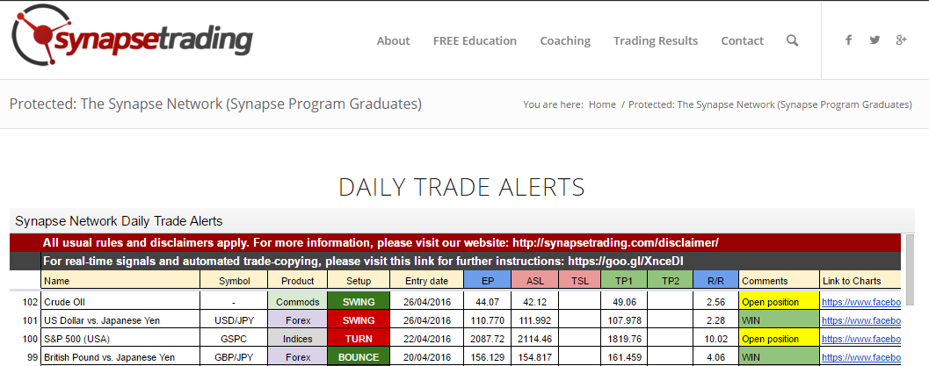Screen dimensions: 929x366
Task: Select the Product column header
Action: point(297,281)
